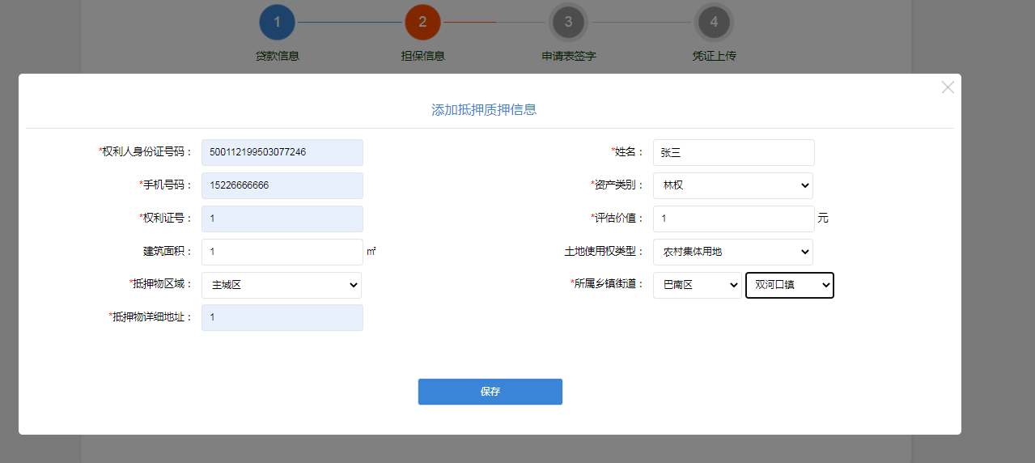Click the 抵押物详细地址 input field
The image size is (1035, 463).
coord(282,318)
